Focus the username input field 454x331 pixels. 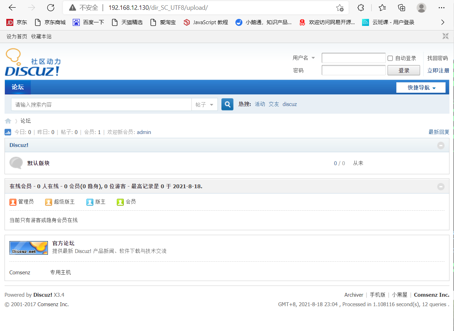point(354,58)
